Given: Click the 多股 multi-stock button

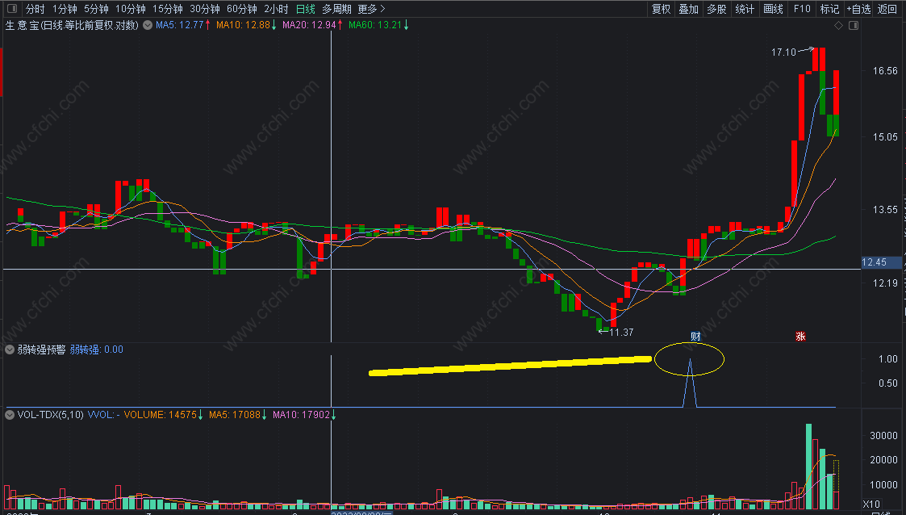Looking at the screenshot, I should click(716, 9).
